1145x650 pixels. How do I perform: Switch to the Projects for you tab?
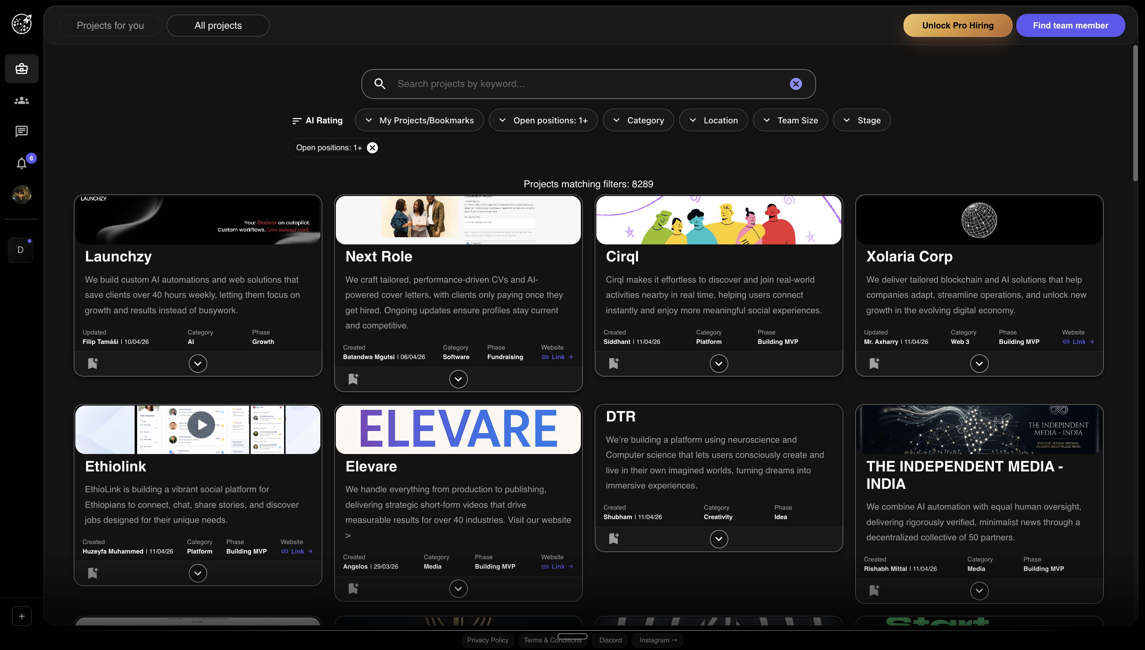[x=110, y=25]
